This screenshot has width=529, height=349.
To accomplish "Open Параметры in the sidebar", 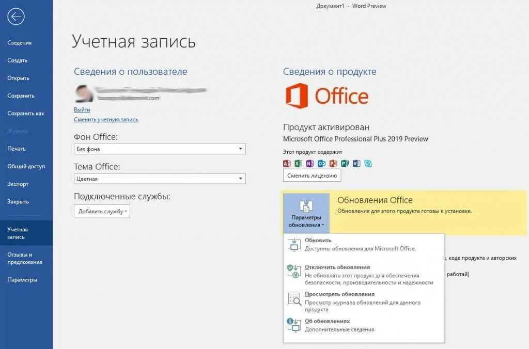I will tap(22, 279).
